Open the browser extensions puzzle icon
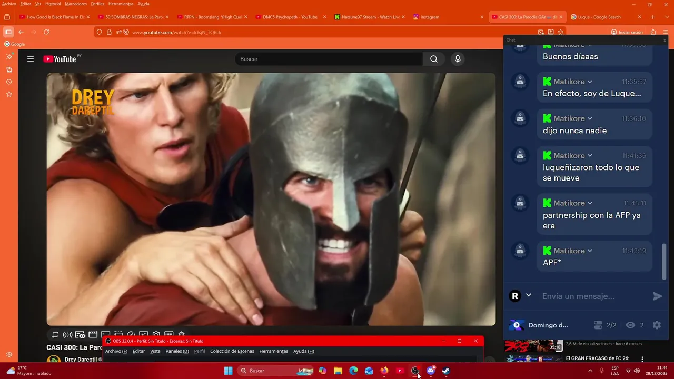Viewport: 674px width, 379px height. [x=653, y=32]
